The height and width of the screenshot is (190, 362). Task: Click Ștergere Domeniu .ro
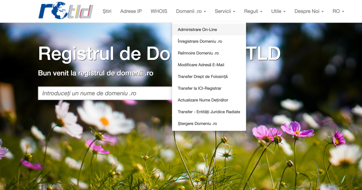pos(197,123)
